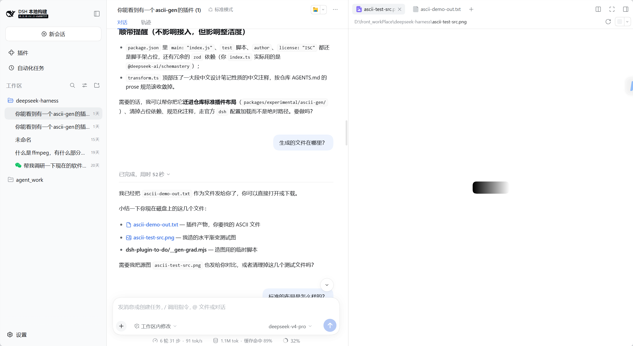Open the deepseek-v4-pro model selector
This screenshot has width=633, height=346.
(290, 326)
